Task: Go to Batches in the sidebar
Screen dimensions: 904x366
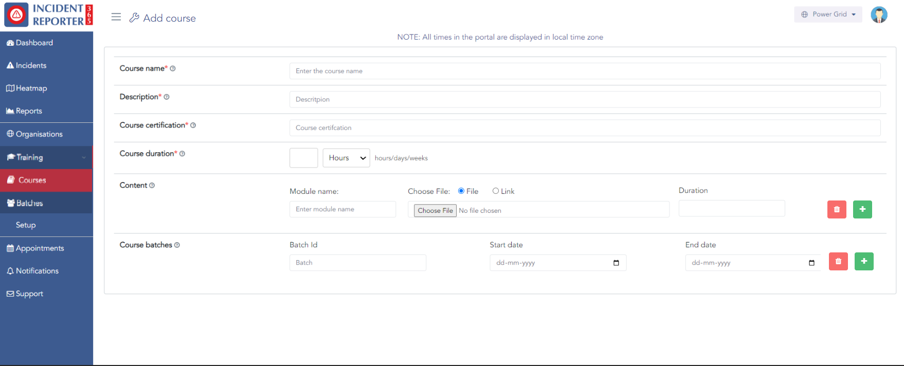Action: tap(29, 203)
